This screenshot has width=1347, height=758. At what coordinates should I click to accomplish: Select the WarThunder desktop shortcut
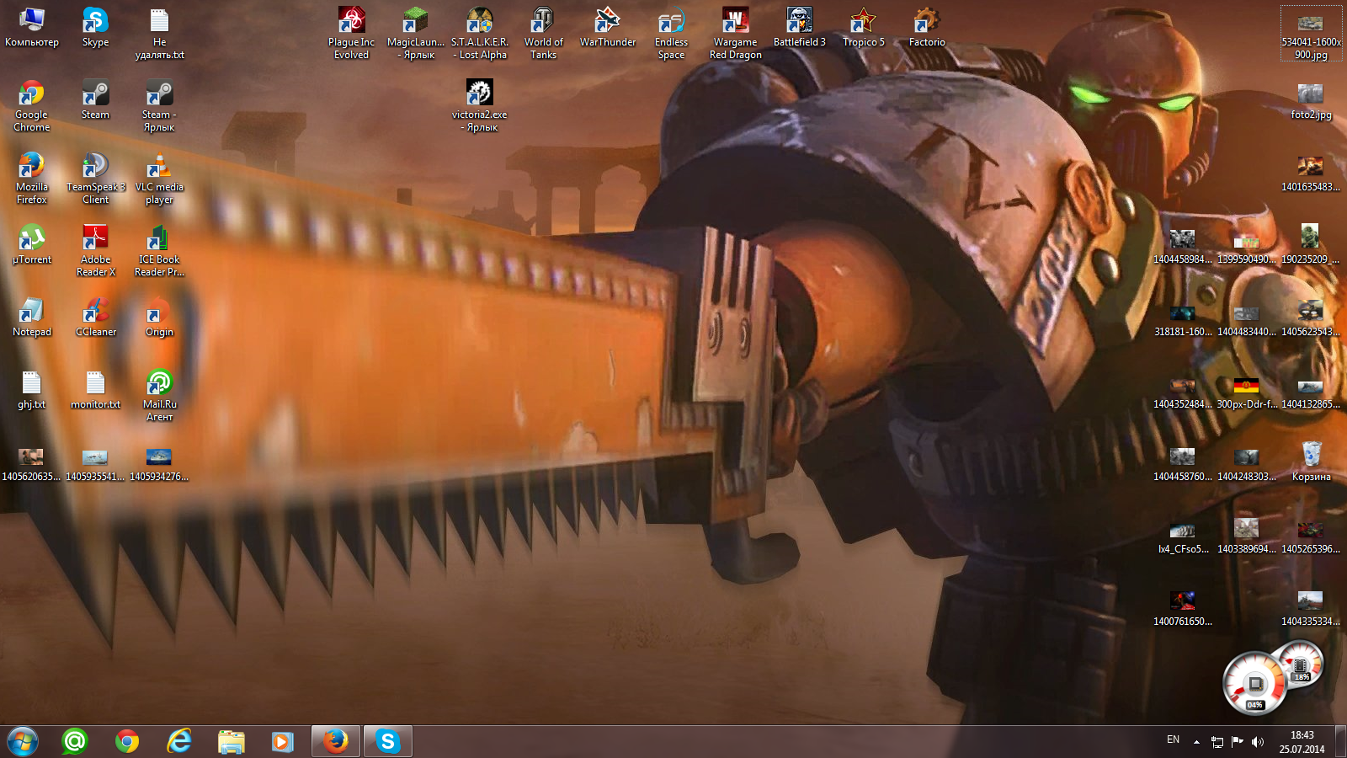coord(608,27)
